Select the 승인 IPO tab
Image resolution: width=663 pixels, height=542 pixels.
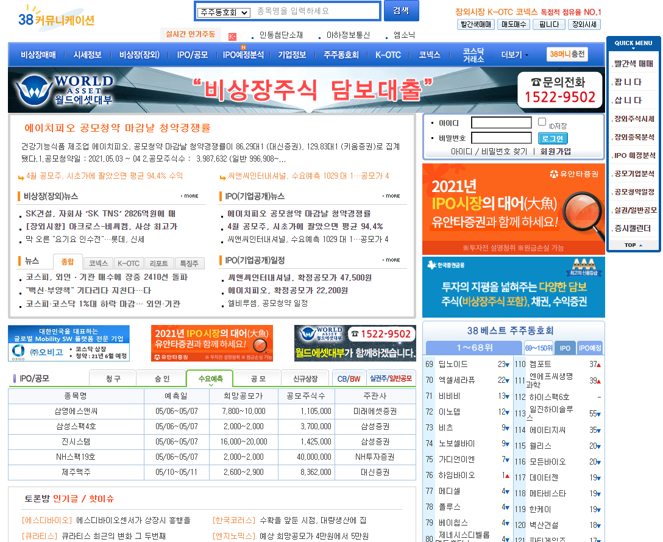pyautogui.click(x=161, y=379)
